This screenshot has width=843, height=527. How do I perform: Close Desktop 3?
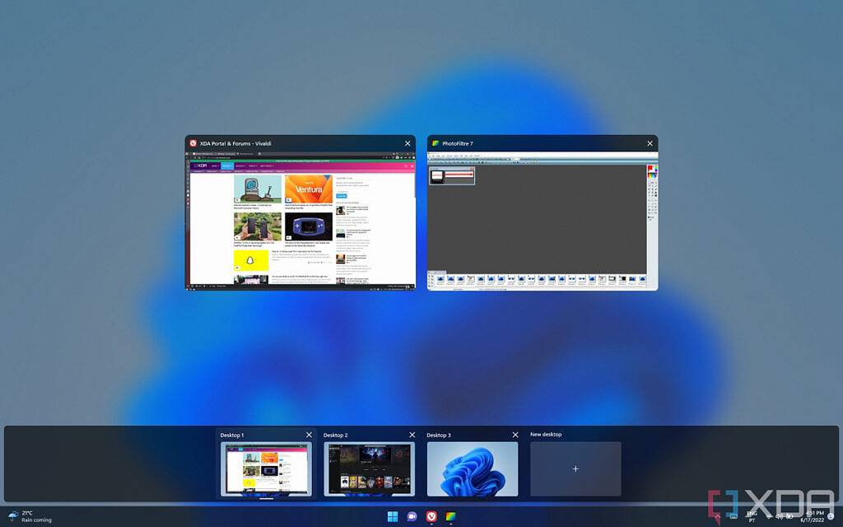[515, 435]
